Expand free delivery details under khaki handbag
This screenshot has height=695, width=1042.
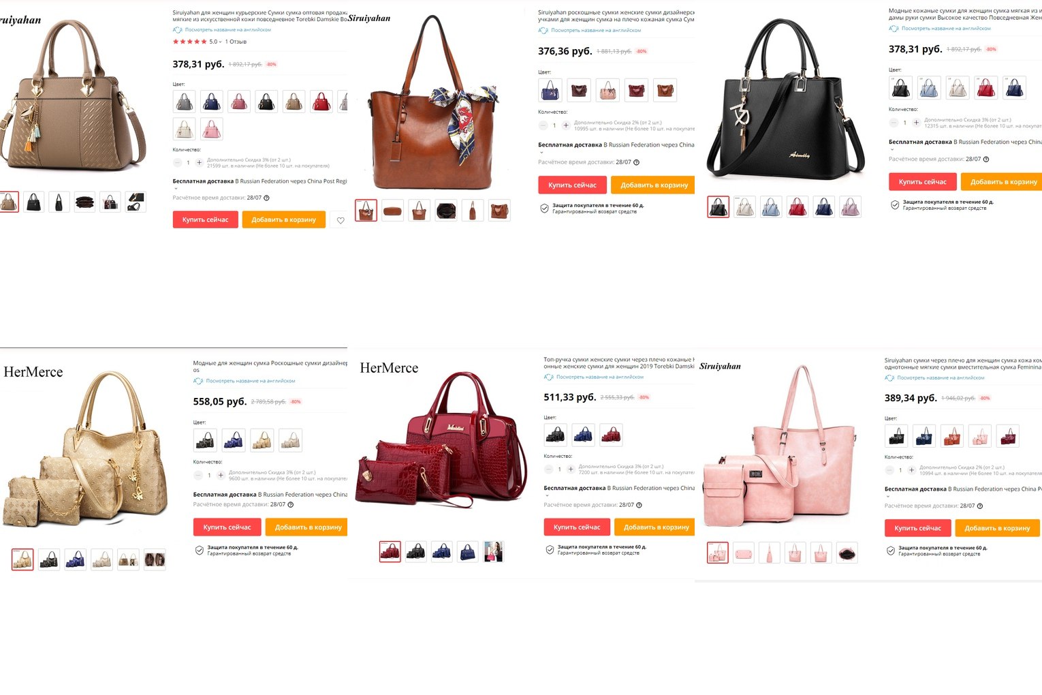(x=176, y=189)
